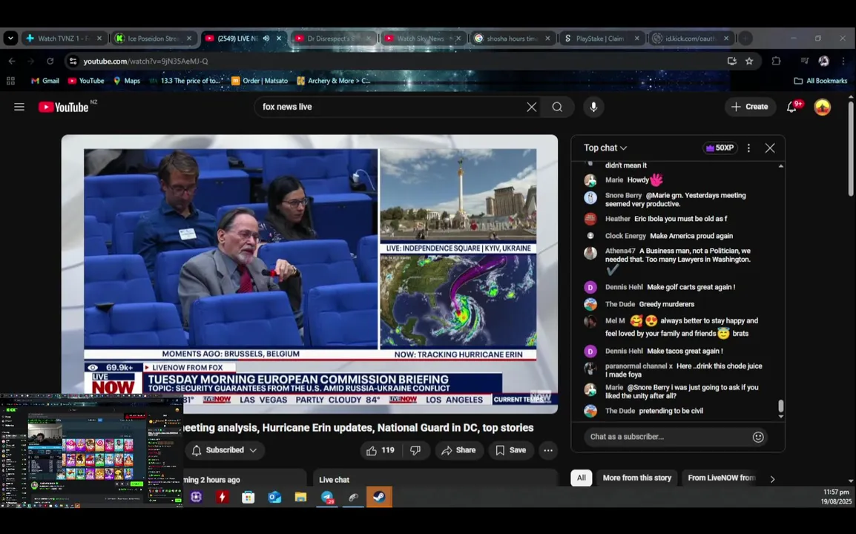Open Microsoft Store from the taskbar

point(248,497)
